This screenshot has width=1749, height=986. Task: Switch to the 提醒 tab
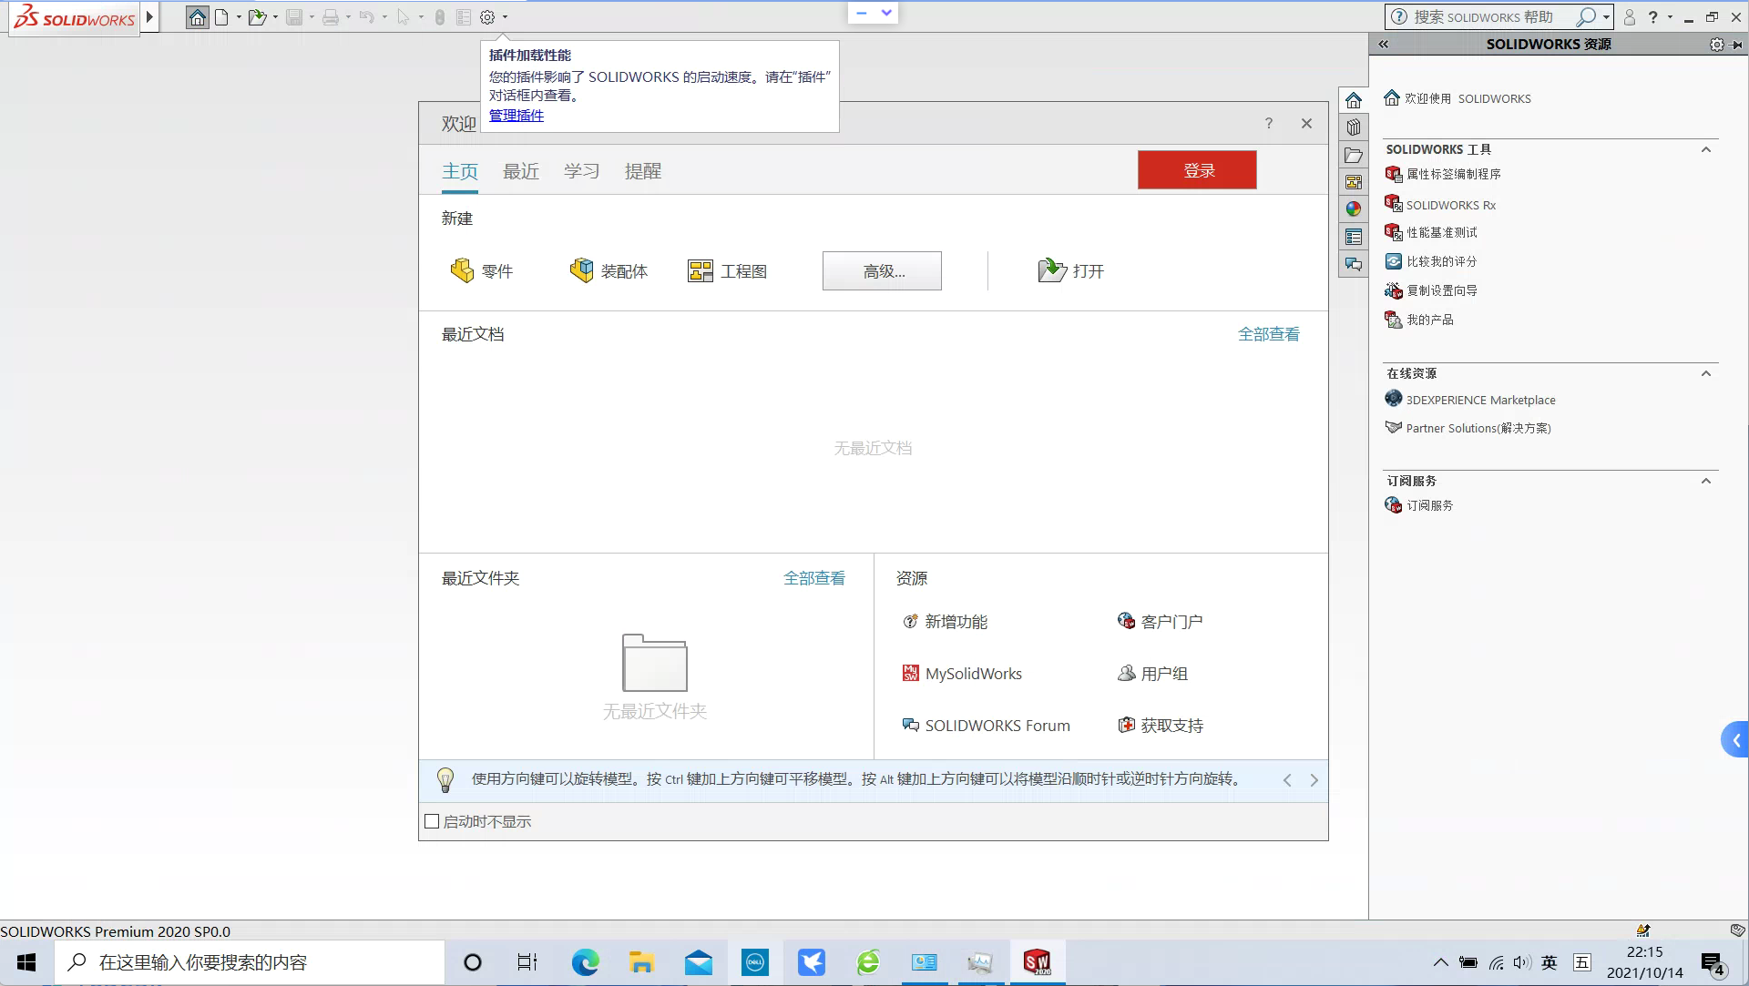[x=643, y=171]
